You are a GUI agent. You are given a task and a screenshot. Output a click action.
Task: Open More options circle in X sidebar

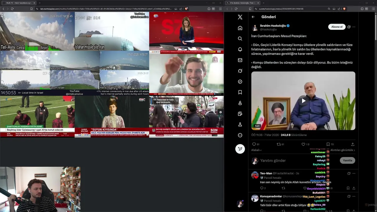pos(240,135)
